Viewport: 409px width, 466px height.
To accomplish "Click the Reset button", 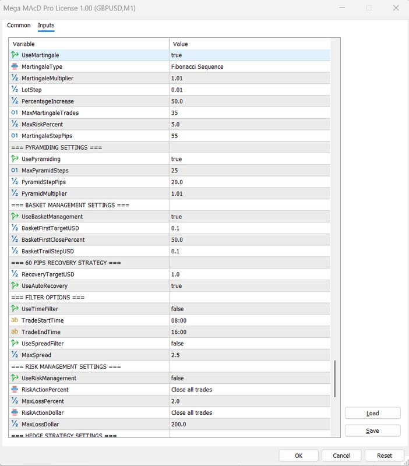I will point(385,456).
